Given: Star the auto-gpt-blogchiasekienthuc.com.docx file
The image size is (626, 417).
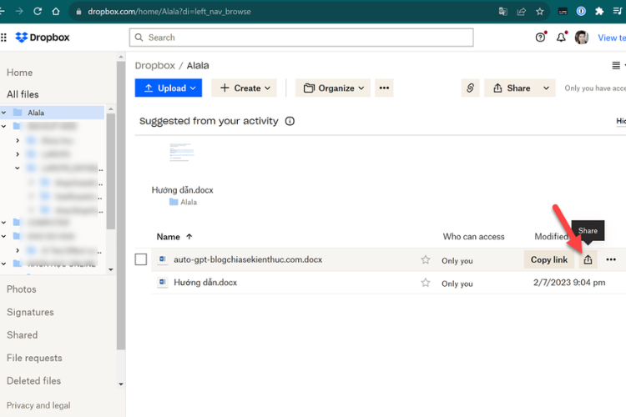Looking at the screenshot, I should (426, 259).
